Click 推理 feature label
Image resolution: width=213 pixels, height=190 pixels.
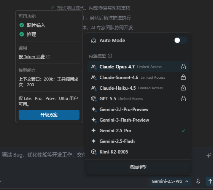32,34
